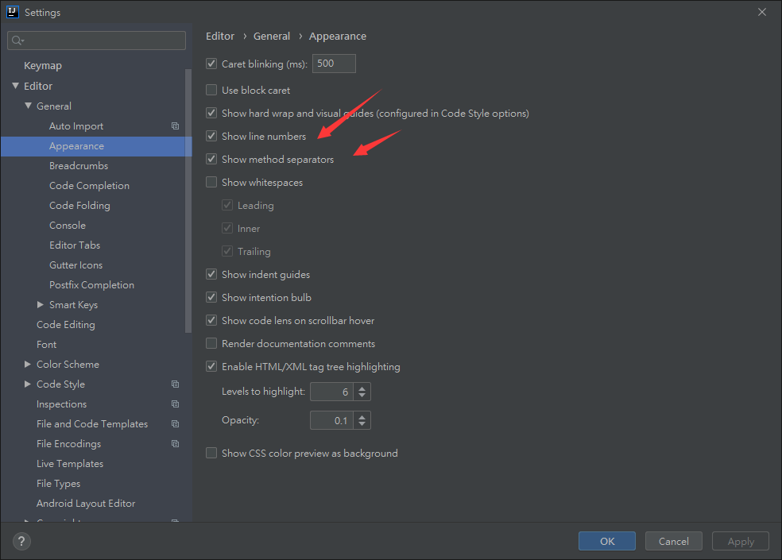Open the Breadcrumbs settings page
Viewport: 782px width, 560px height.
click(79, 166)
